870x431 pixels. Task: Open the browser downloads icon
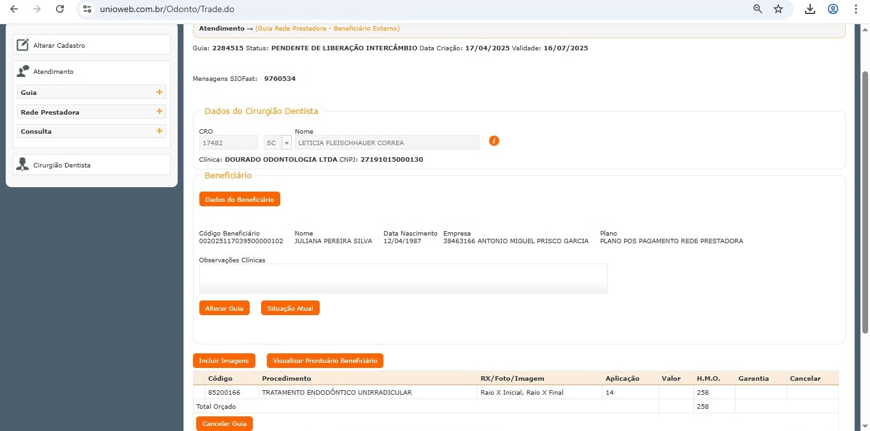coord(810,9)
